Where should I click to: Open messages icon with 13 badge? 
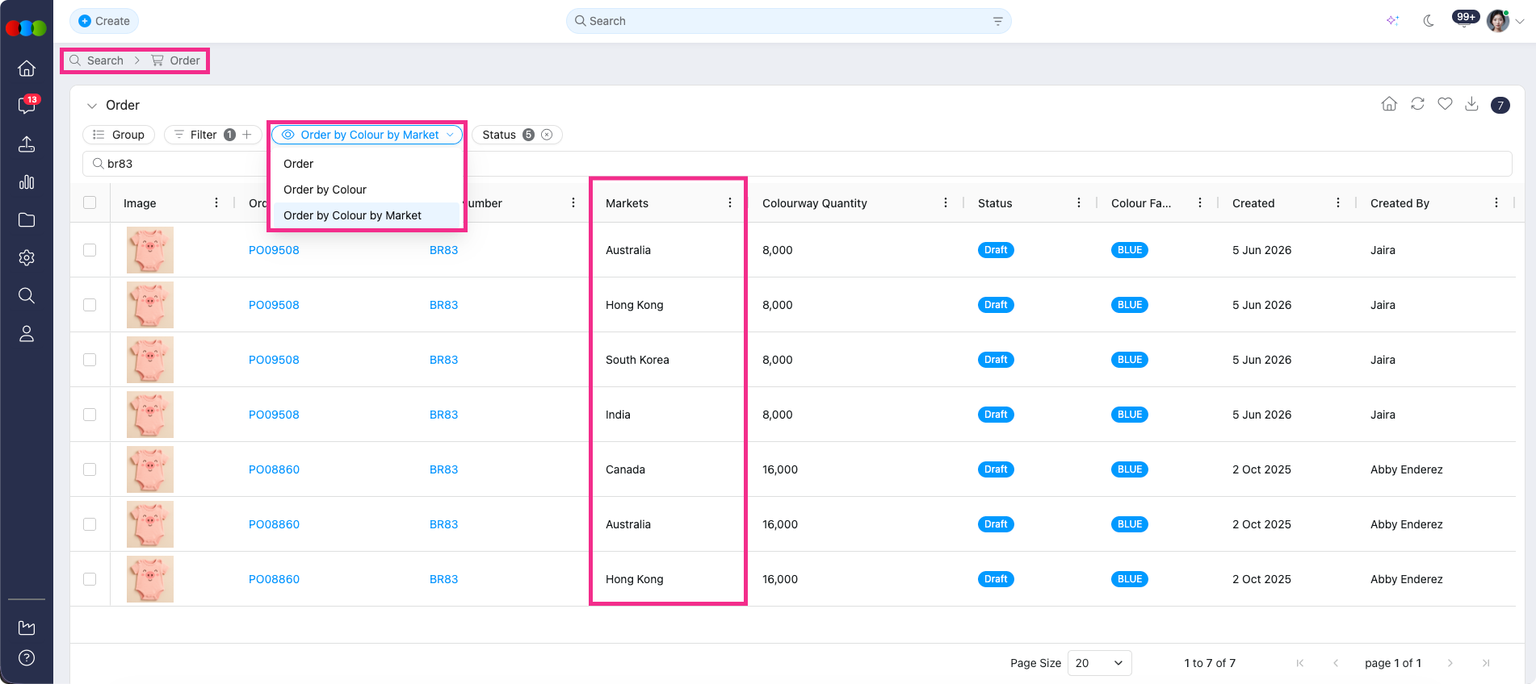pyautogui.click(x=27, y=106)
